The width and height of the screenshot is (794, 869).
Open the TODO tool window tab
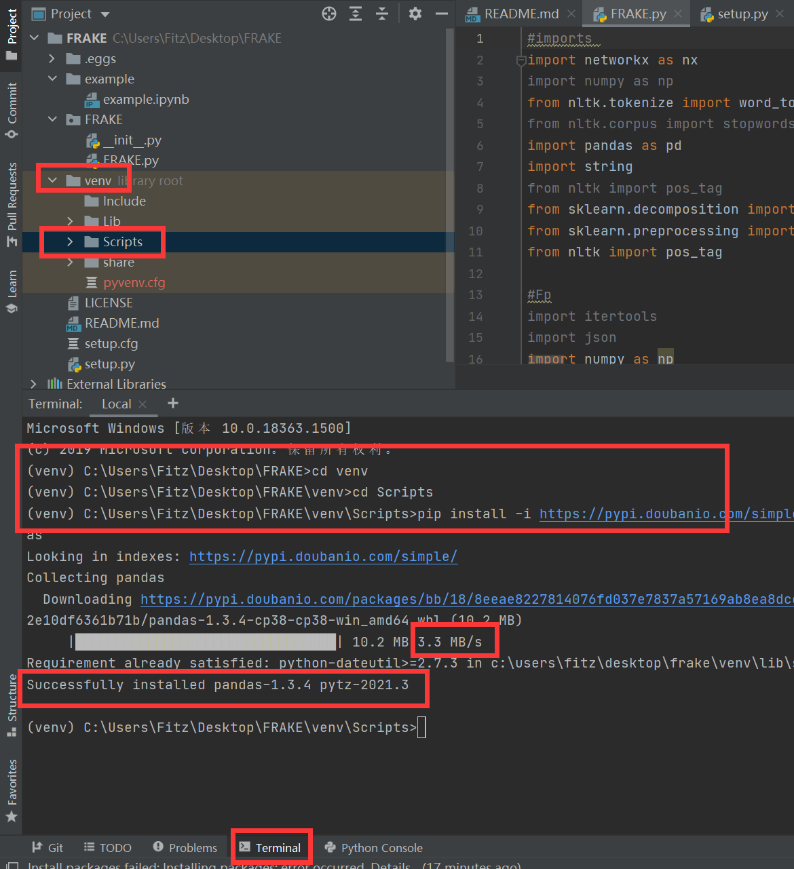108,847
